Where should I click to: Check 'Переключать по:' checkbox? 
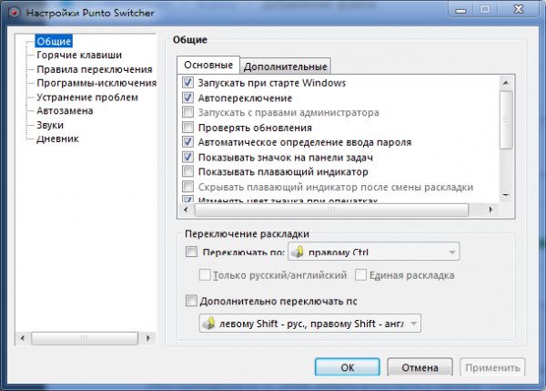coord(191,252)
